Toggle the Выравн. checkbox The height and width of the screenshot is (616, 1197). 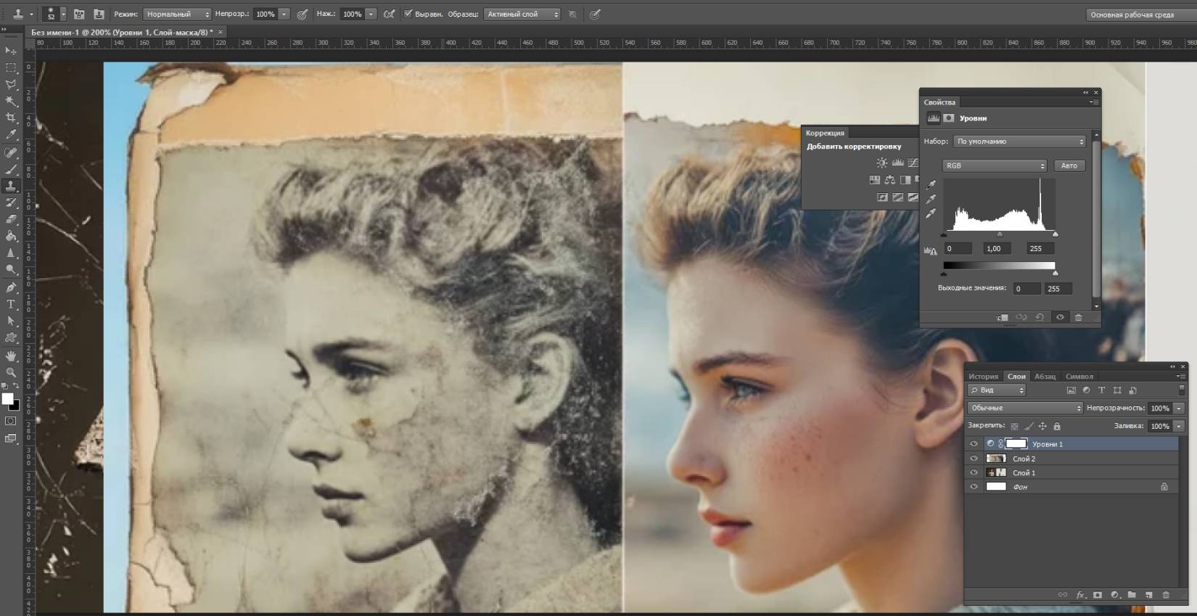pos(408,14)
